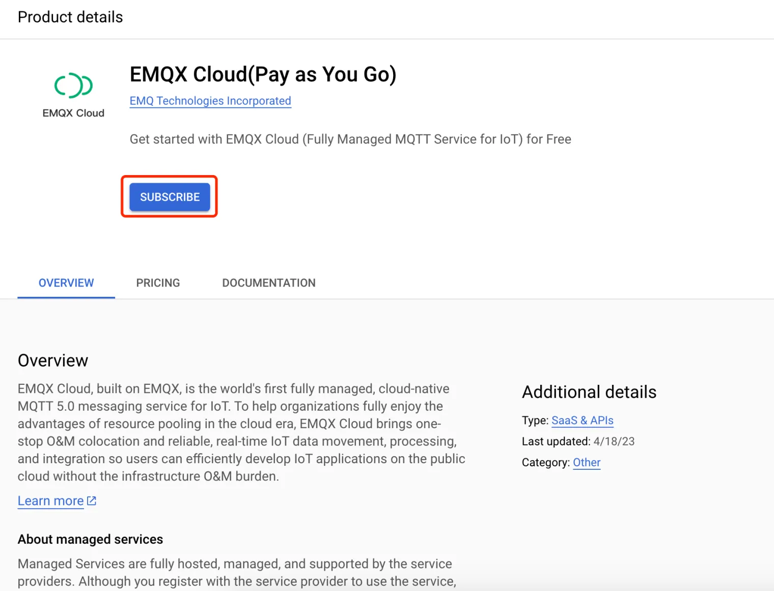Open the SaaS & APIs type link
Viewport: 774px width, 591px height.
[583, 420]
